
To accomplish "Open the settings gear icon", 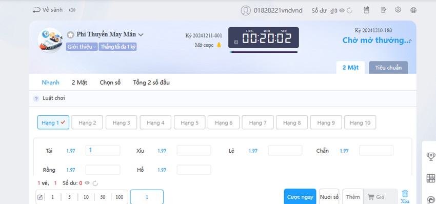I will pos(398,10).
